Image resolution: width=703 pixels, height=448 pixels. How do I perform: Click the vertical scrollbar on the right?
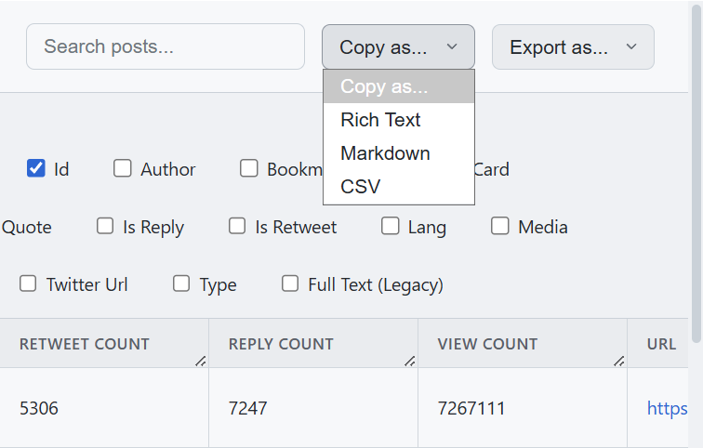click(696, 186)
